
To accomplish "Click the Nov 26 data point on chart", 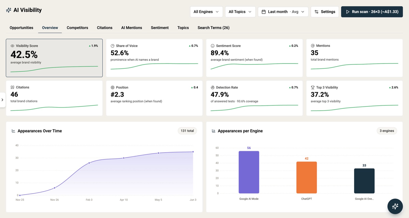I will click(54, 188).
